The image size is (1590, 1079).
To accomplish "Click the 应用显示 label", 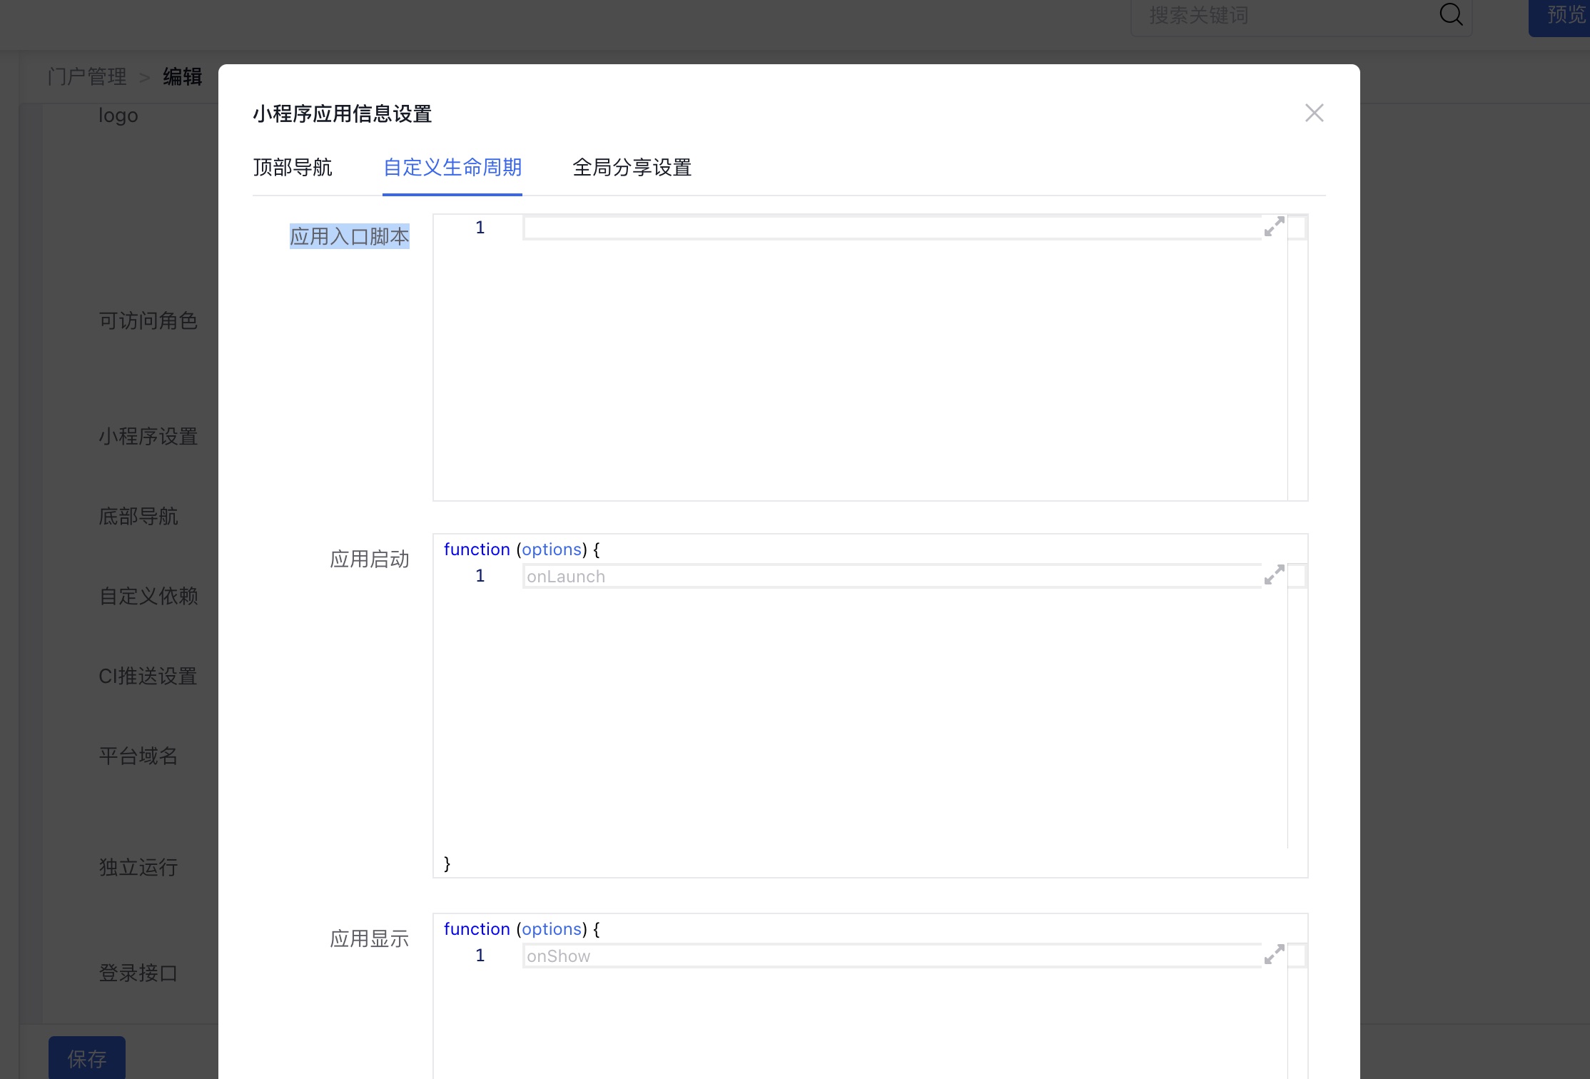I will pyautogui.click(x=370, y=938).
